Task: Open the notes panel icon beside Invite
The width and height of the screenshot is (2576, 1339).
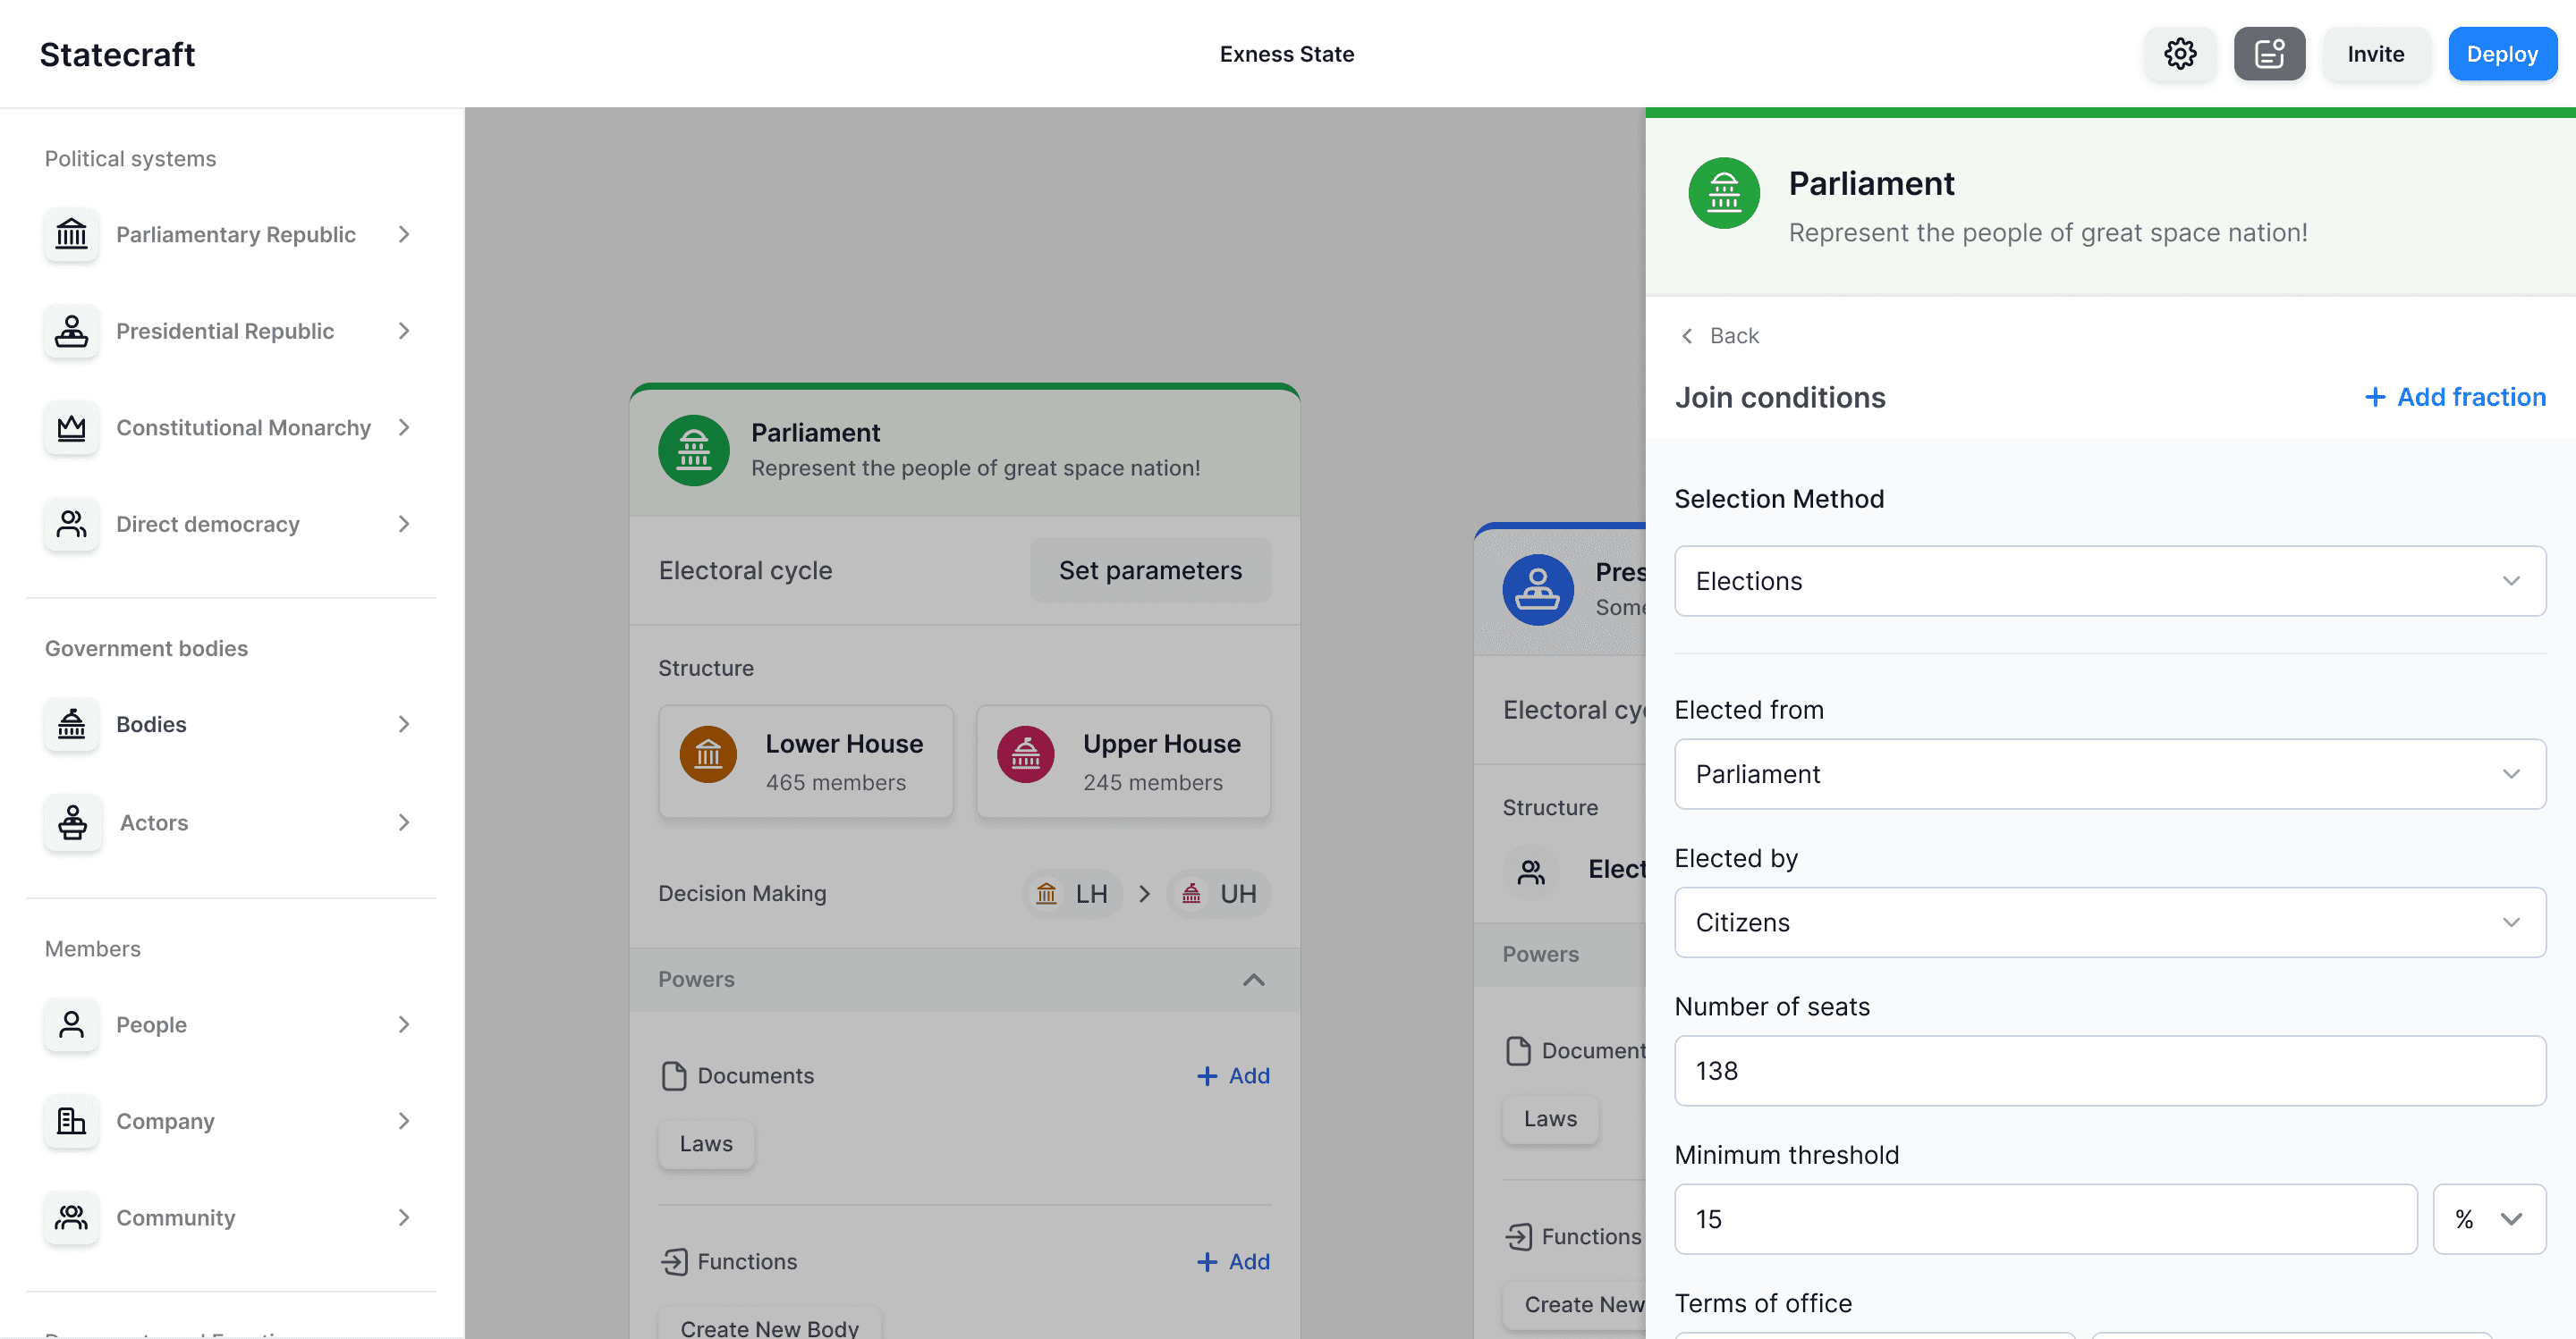Action: (2269, 54)
